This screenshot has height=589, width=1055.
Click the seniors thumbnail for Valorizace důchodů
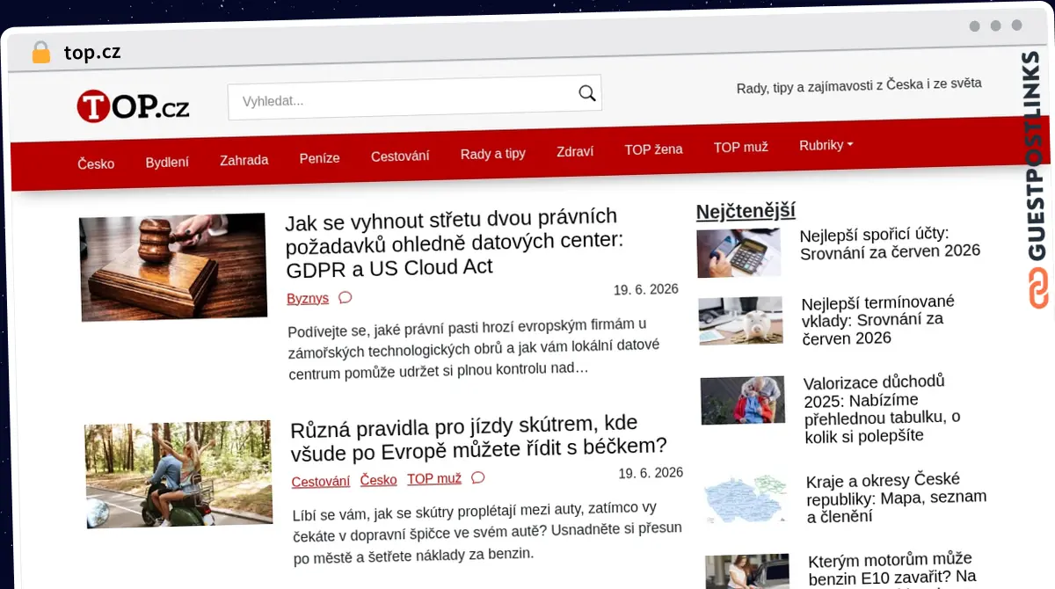pyautogui.click(x=743, y=401)
